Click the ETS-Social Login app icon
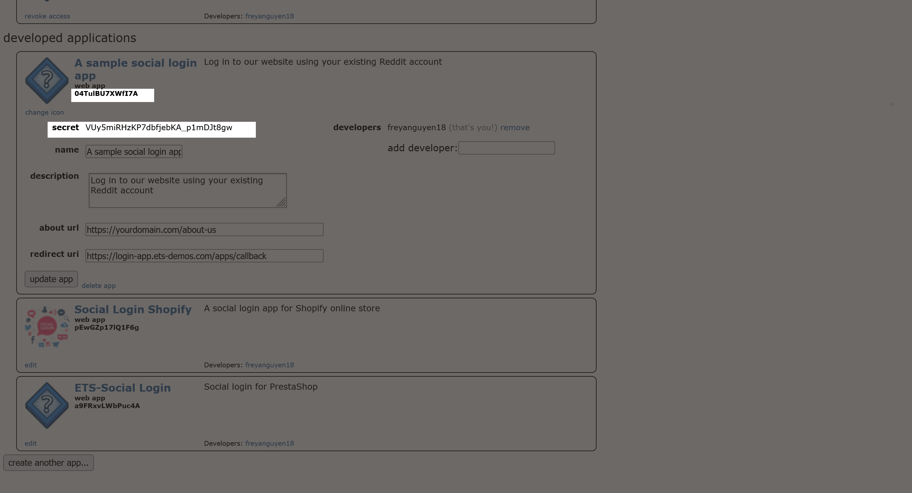Screen dimensions: 912x493 coord(47,405)
